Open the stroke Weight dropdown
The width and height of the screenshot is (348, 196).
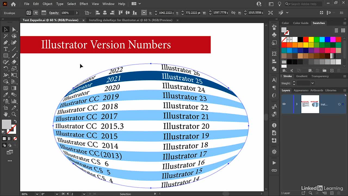coord(312,83)
